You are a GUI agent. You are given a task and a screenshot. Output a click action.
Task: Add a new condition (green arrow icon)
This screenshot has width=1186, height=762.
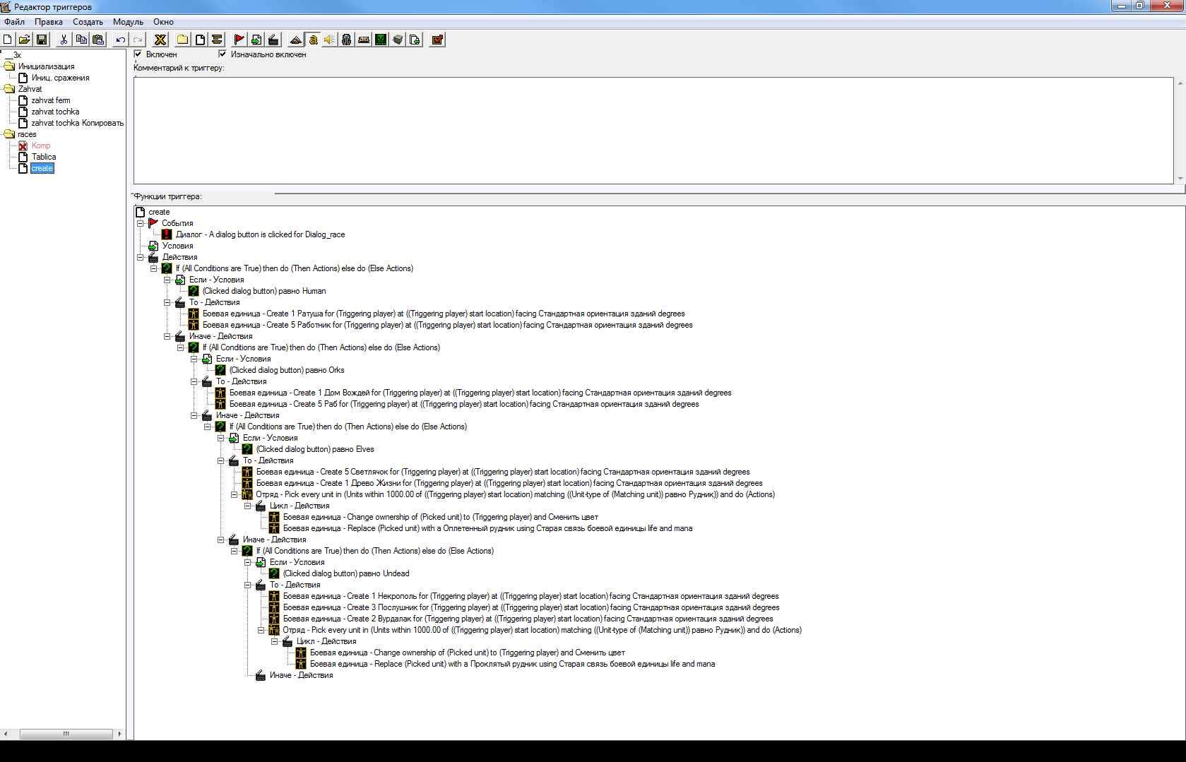(x=256, y=40)
